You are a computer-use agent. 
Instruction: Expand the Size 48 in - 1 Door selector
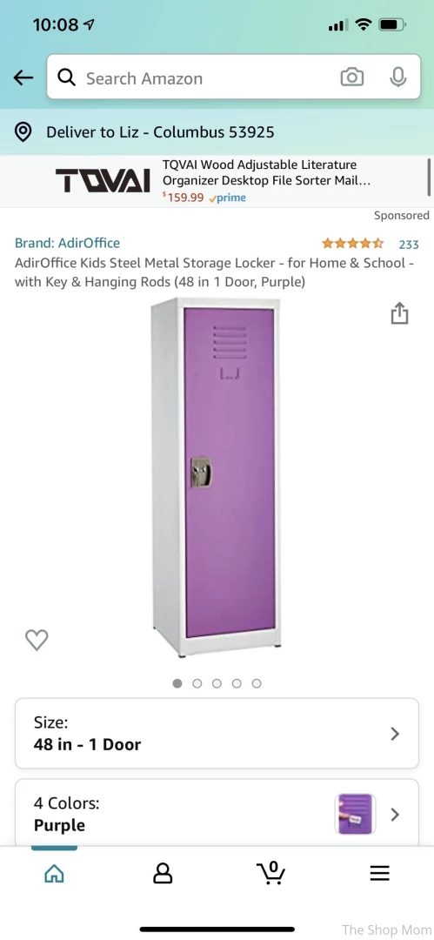[x=217, y=733]
